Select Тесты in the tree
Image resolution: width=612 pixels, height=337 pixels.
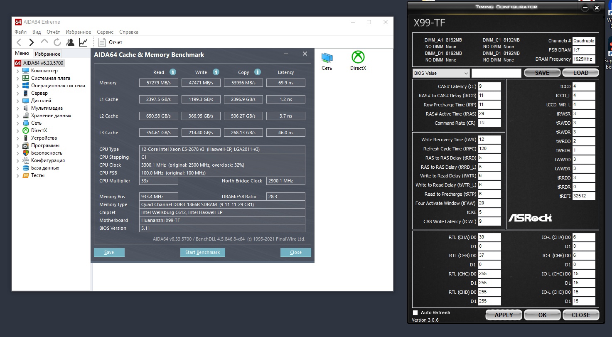(37, 175)
